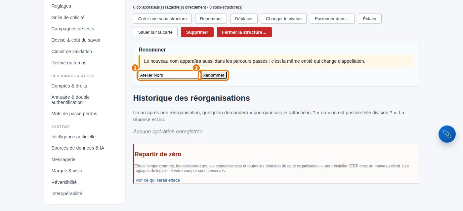Click the Renommer button in the action toolbar

(x=211, y=18)
